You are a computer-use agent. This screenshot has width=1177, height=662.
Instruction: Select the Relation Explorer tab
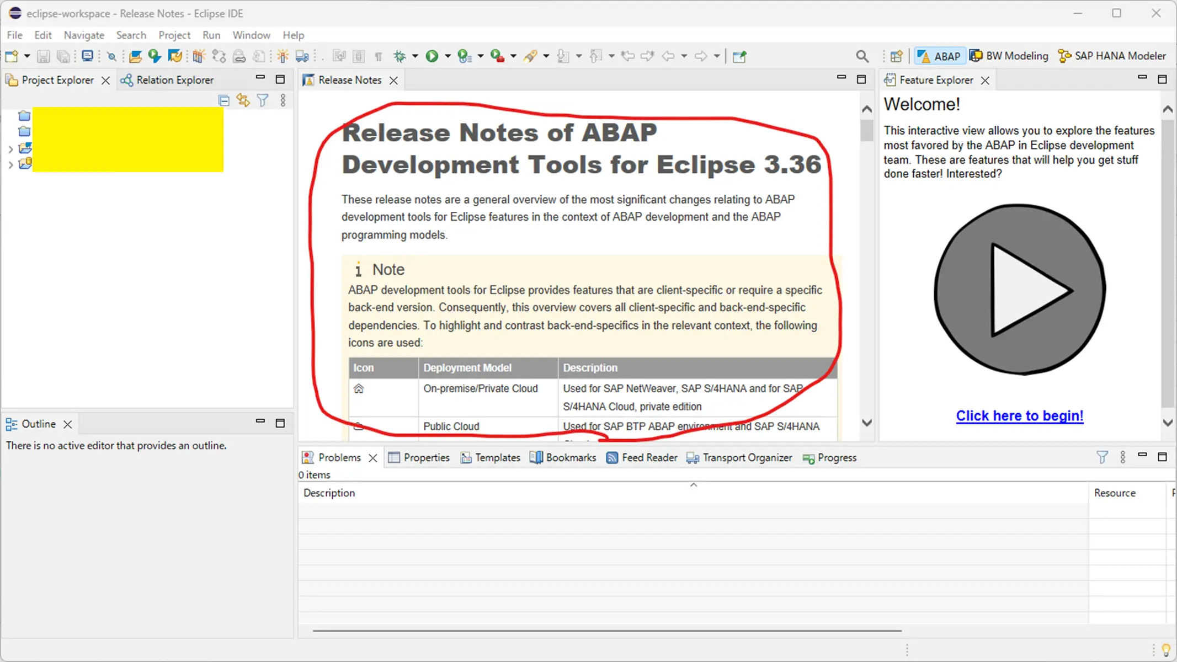click(168, 80)
